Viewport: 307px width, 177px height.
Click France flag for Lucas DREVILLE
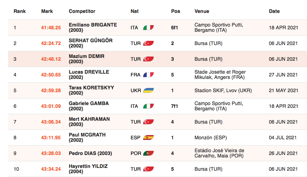pos(148,75)
